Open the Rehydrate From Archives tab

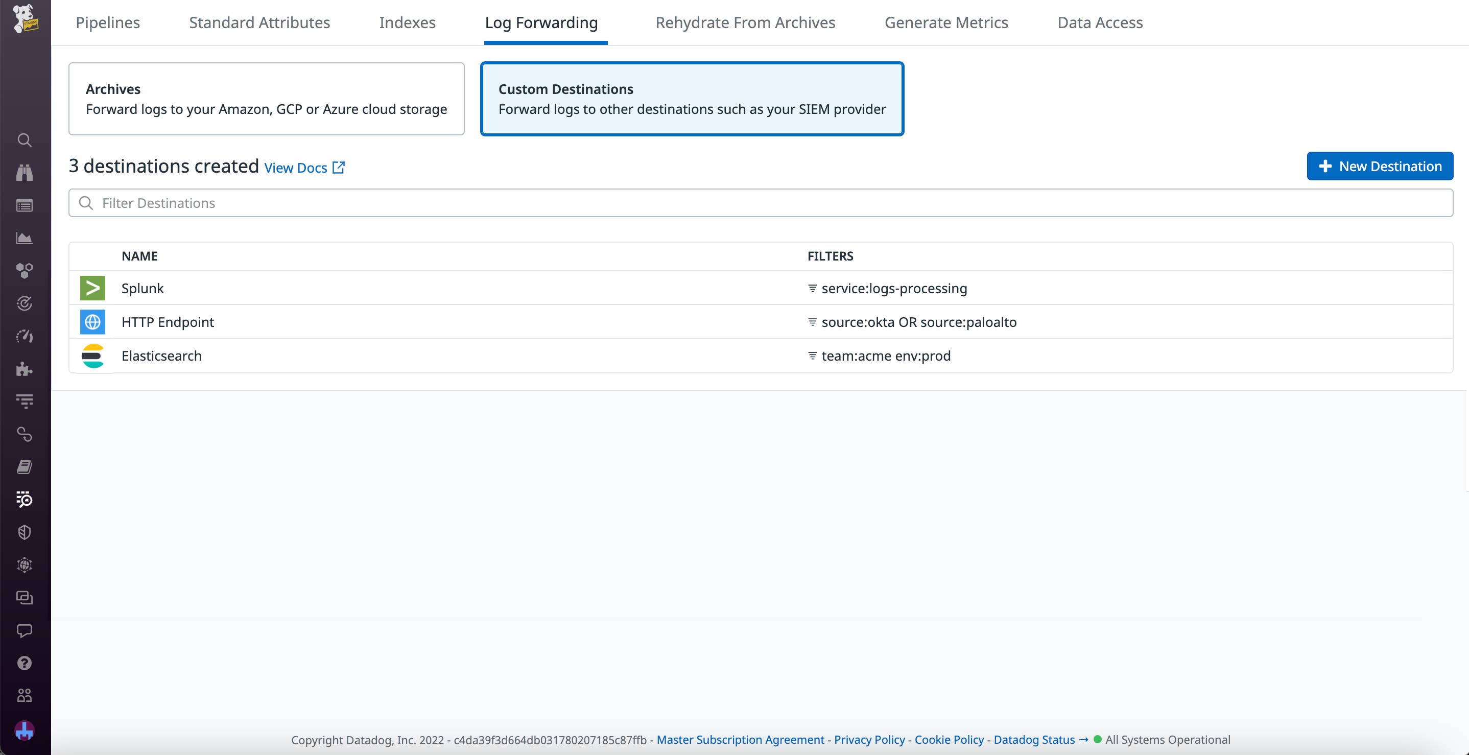pos(745,23)
